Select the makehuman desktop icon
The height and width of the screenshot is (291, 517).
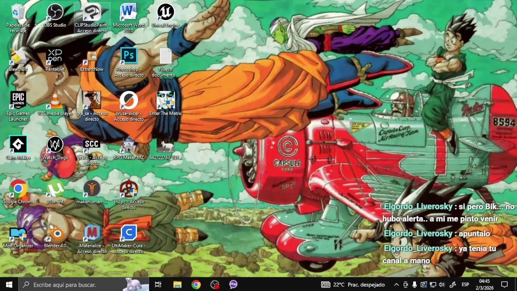click(92, 192)
